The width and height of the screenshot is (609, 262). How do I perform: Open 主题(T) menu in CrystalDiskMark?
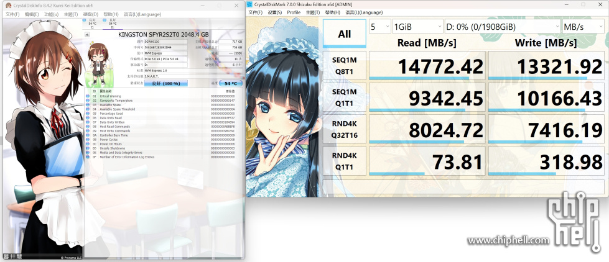pos(313,12)
